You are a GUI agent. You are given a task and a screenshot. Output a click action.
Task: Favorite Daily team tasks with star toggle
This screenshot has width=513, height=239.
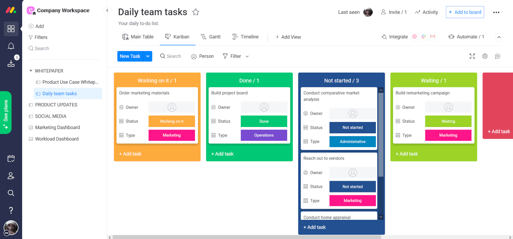tap(196, 12)
